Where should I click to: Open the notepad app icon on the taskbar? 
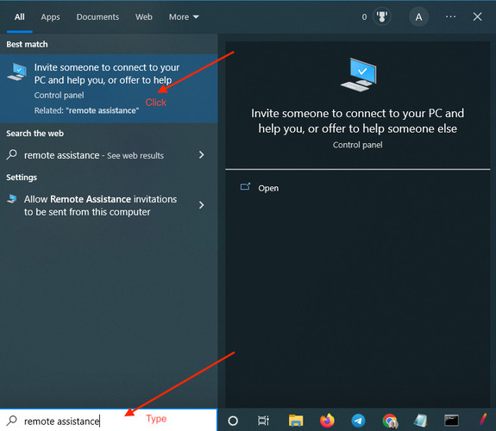click(x=420, y=421)
